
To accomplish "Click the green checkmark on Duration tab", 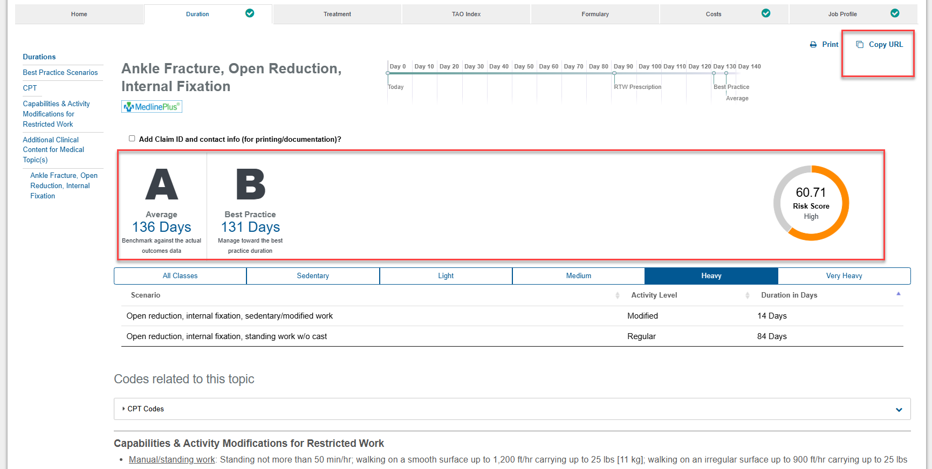I will [250, 13].
